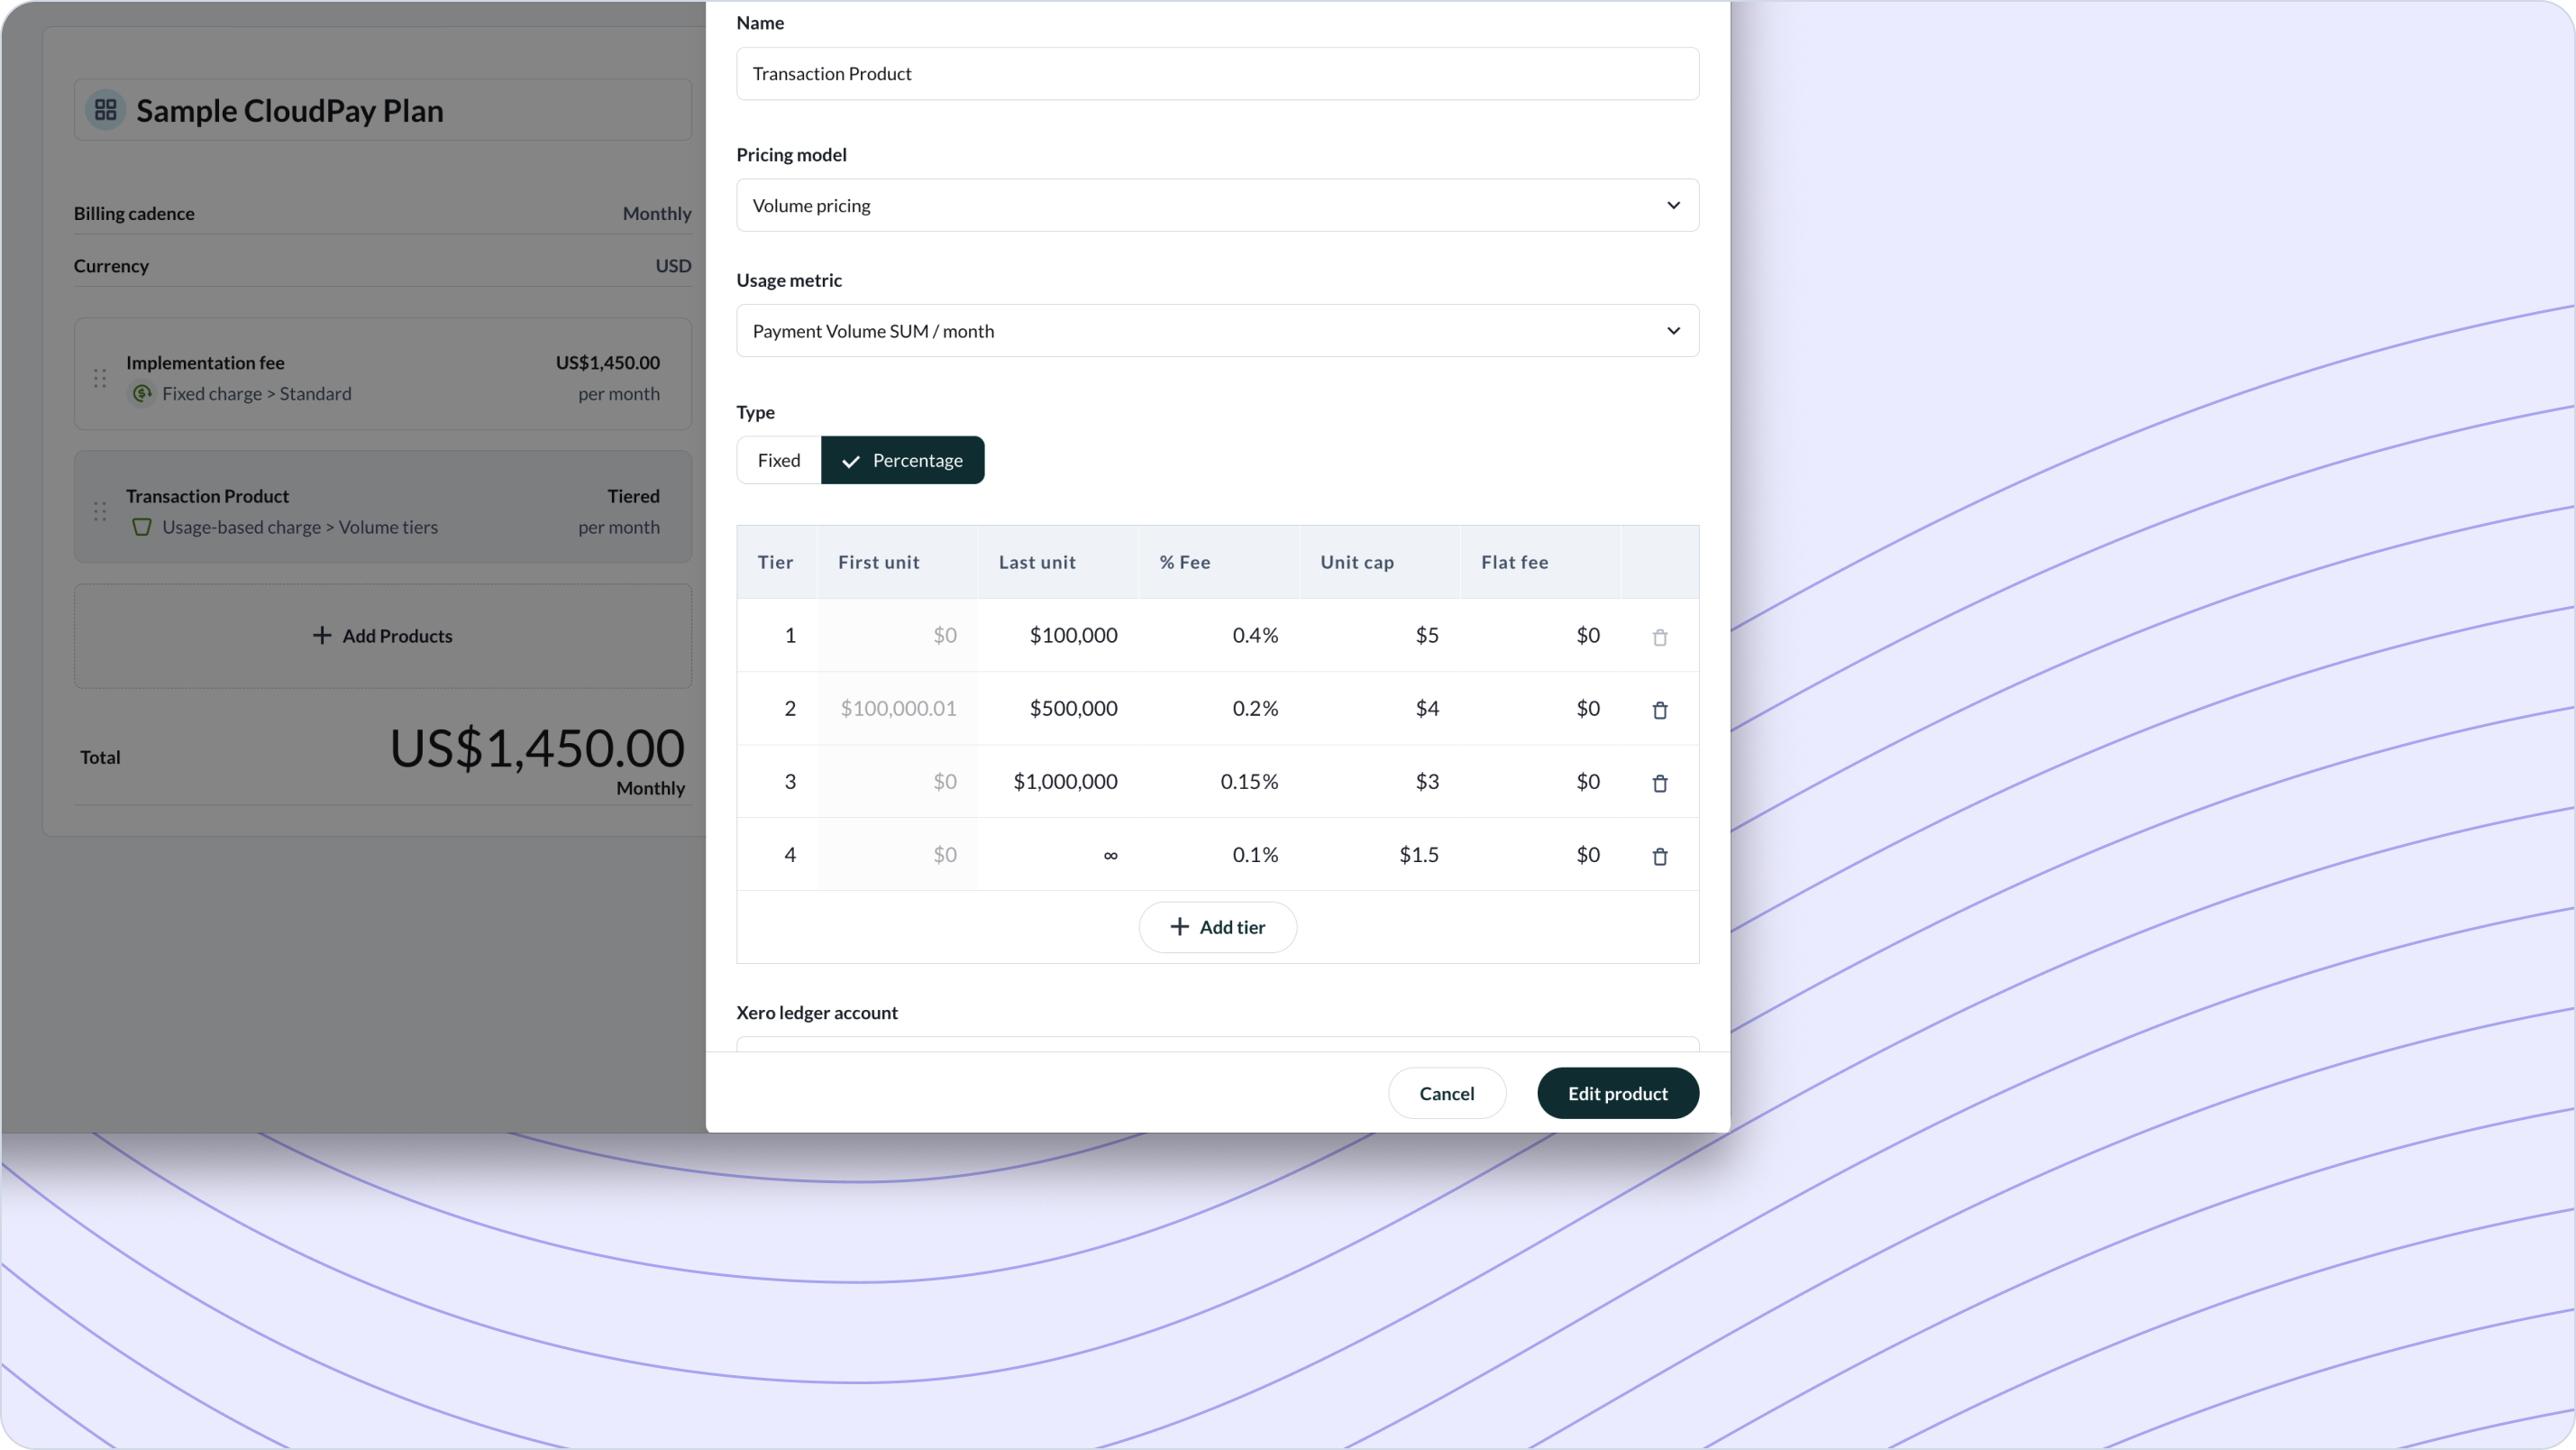
Task: Select the Fixed type option
Action: (x=778, y=460)
